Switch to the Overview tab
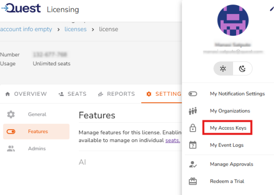Screen dimensions: 274x195 coord(26,94)
